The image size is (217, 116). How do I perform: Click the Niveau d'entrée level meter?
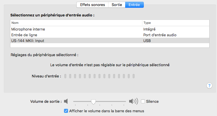pos(99,76)
